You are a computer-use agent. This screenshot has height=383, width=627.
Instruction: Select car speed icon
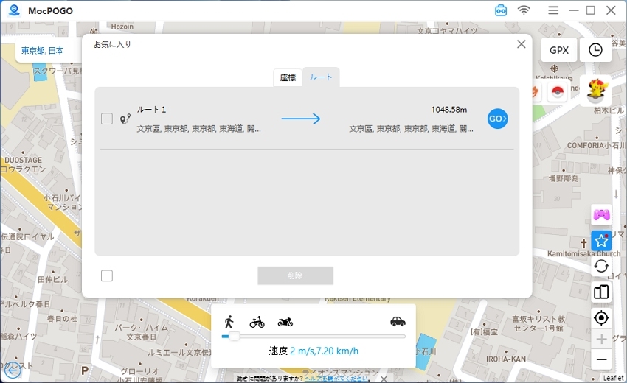(398, 322)
